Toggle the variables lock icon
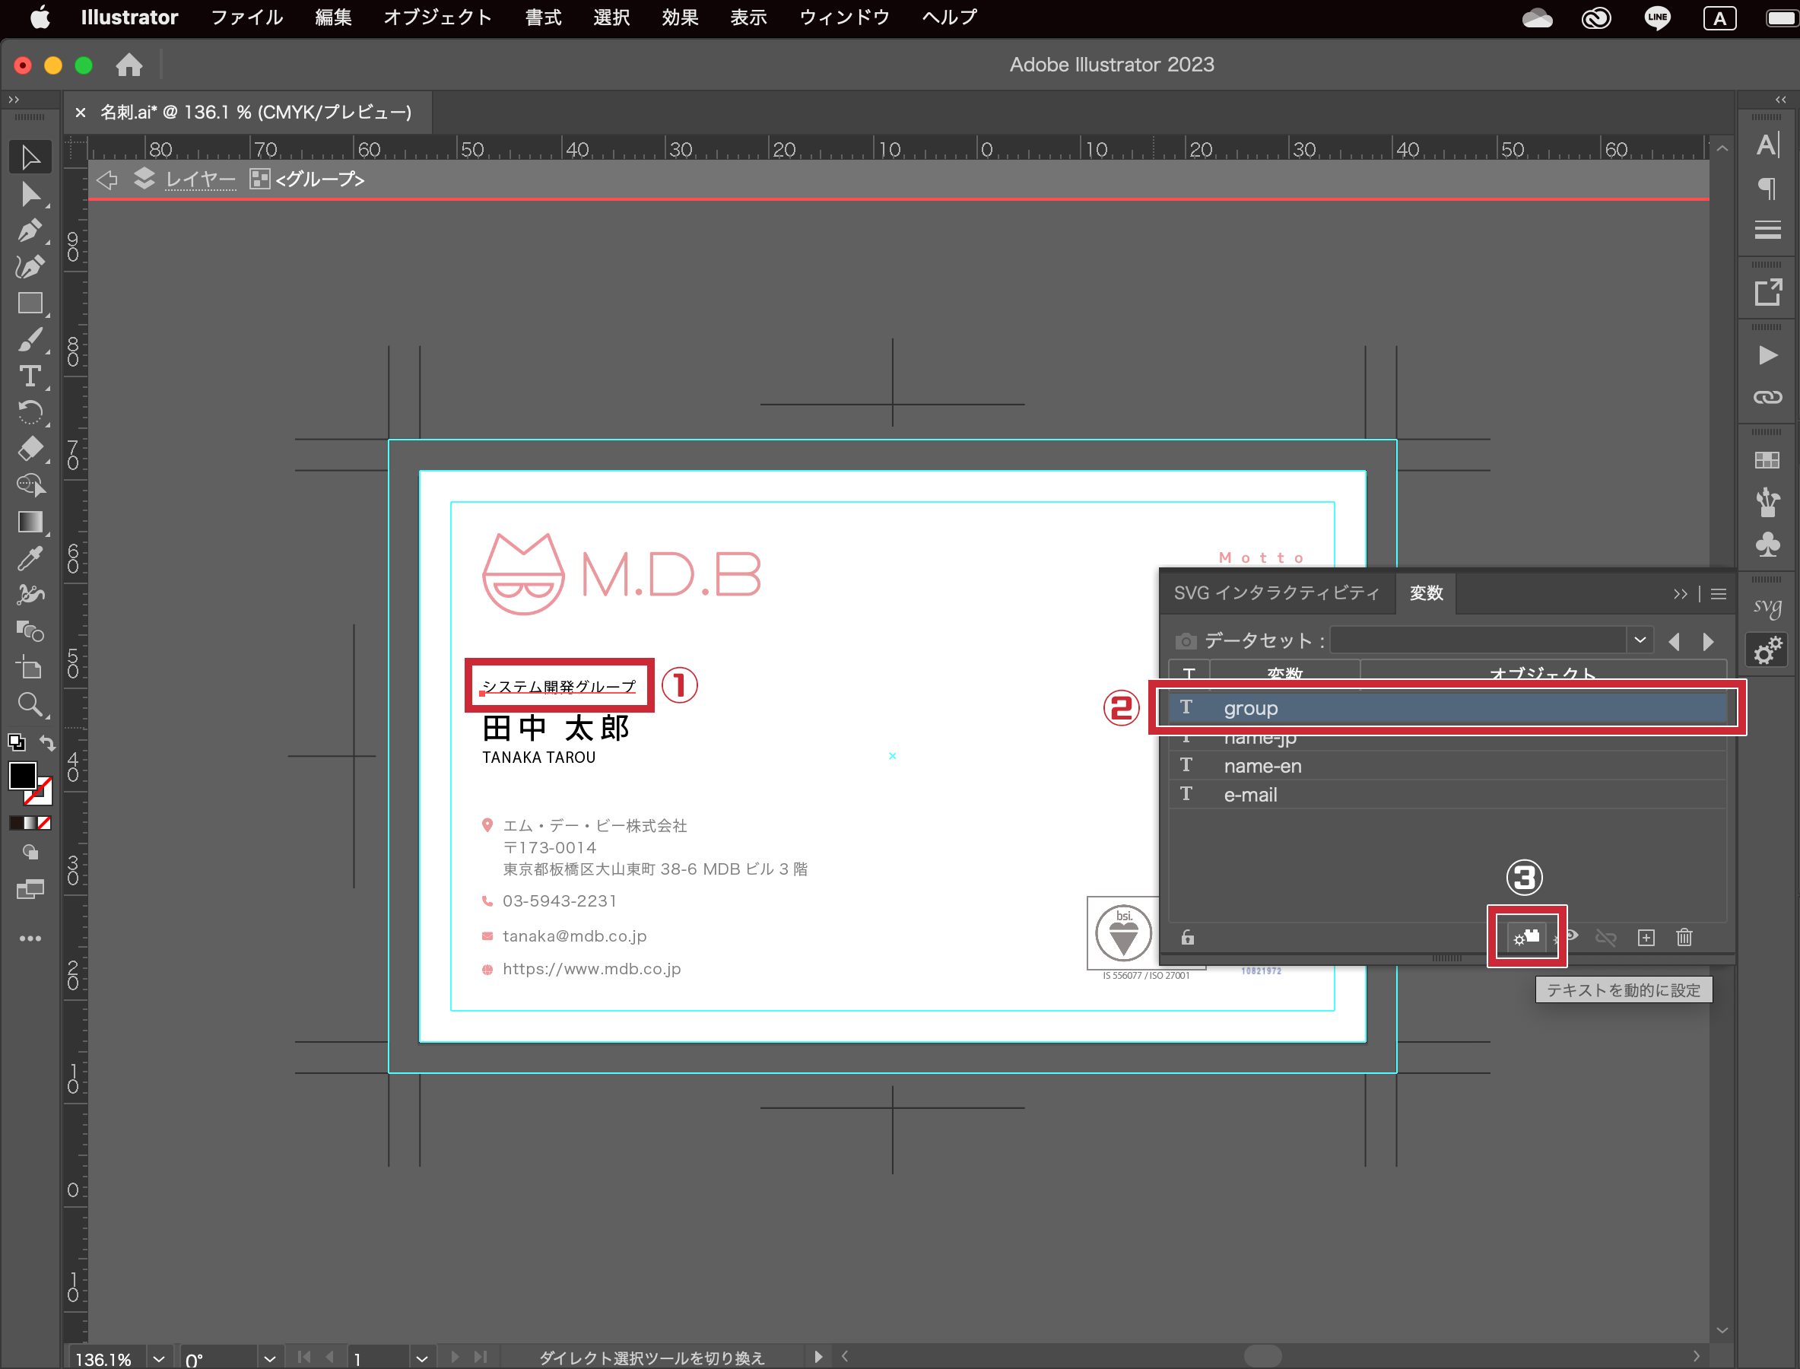This screenshot has height=1369, width=1800. click(1187, 938)
